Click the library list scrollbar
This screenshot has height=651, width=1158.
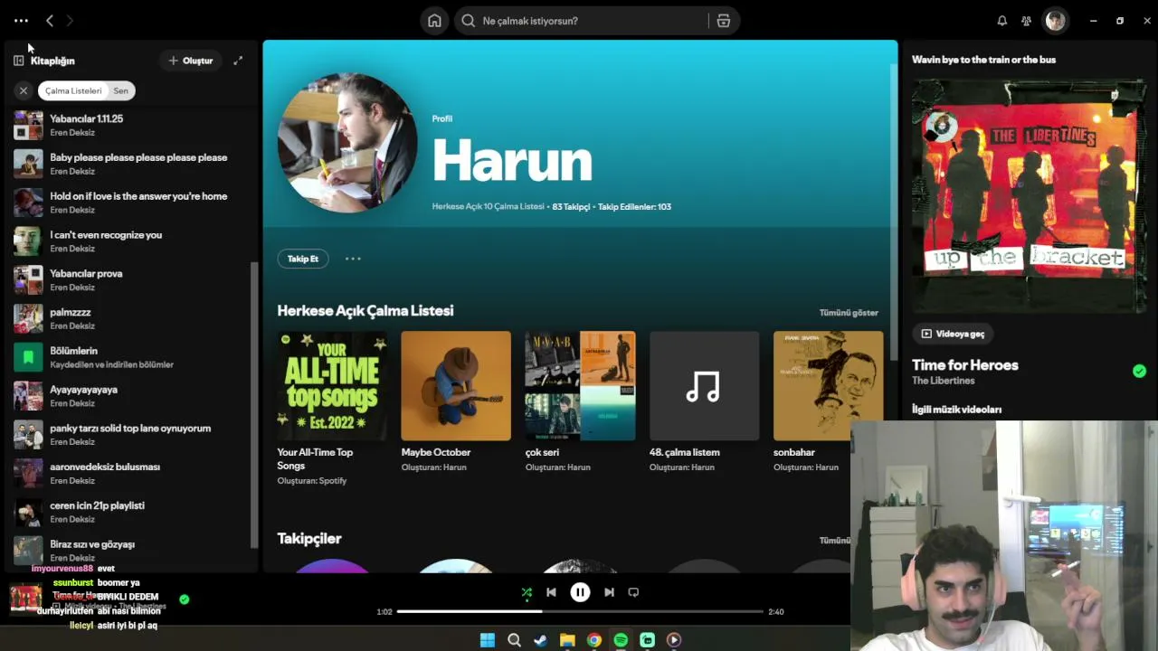coord(254,404)
